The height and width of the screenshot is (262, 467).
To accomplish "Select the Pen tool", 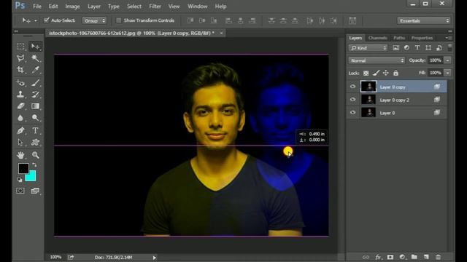I will pyautogui.click(x=20, y=130).
